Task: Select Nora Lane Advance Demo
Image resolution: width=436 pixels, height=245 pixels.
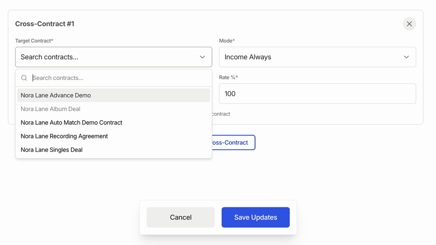Action: 114,95
